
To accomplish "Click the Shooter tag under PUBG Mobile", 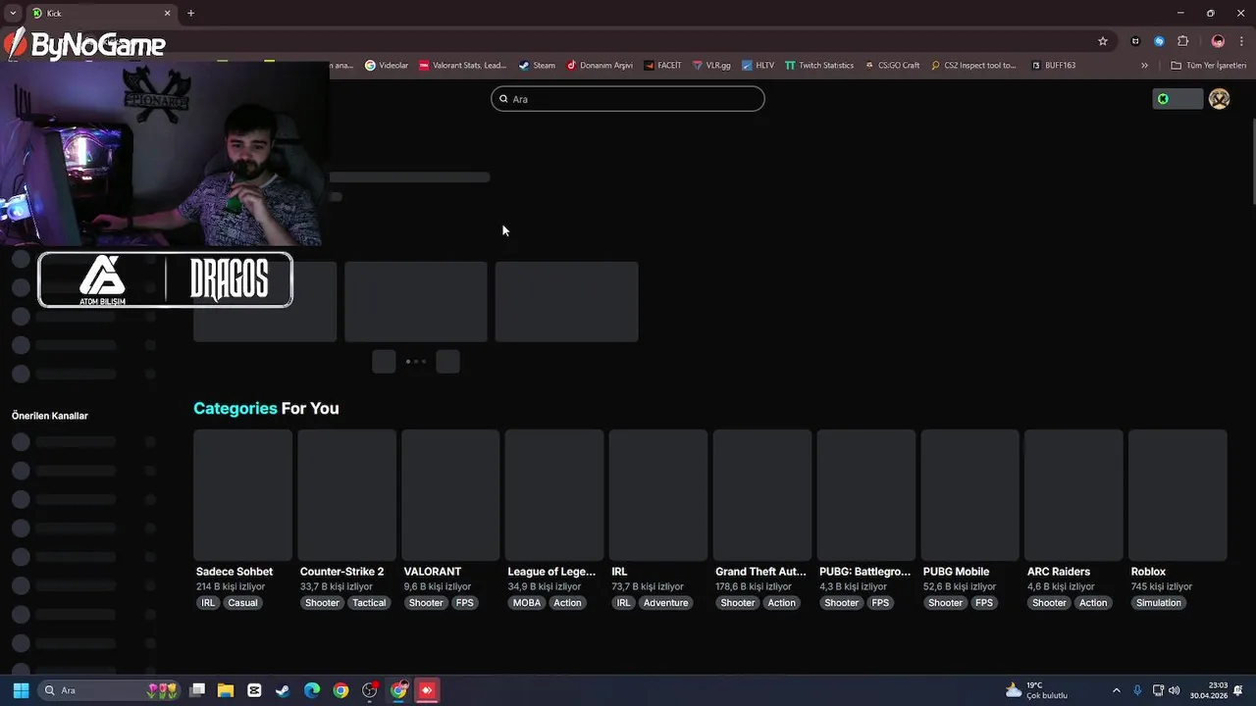I will pos(945,603).
